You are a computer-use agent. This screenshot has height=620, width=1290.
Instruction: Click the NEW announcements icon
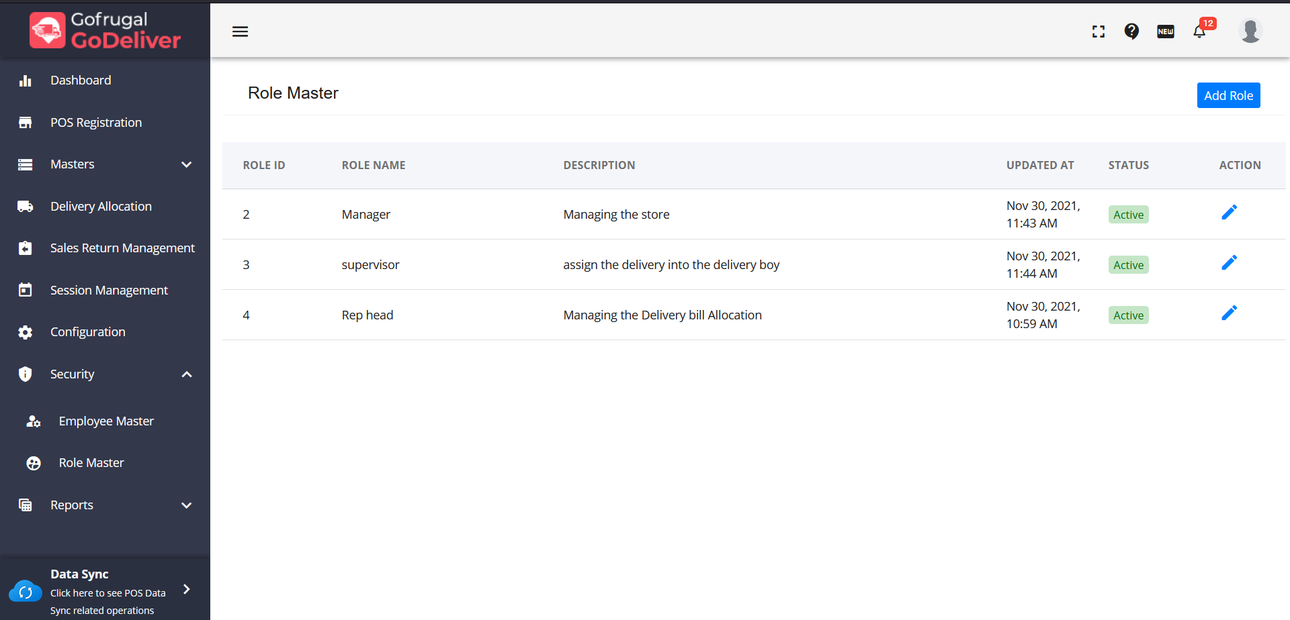pyautogui.click(x=1166, y=32)
